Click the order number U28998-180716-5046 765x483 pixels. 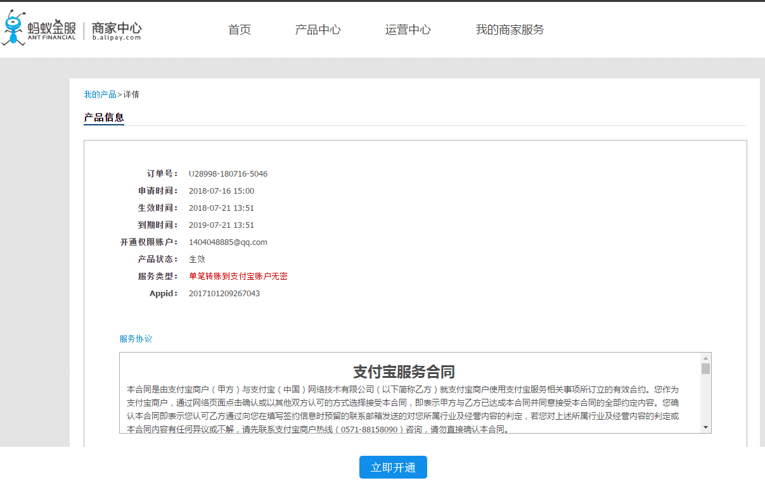coord(228,173)
